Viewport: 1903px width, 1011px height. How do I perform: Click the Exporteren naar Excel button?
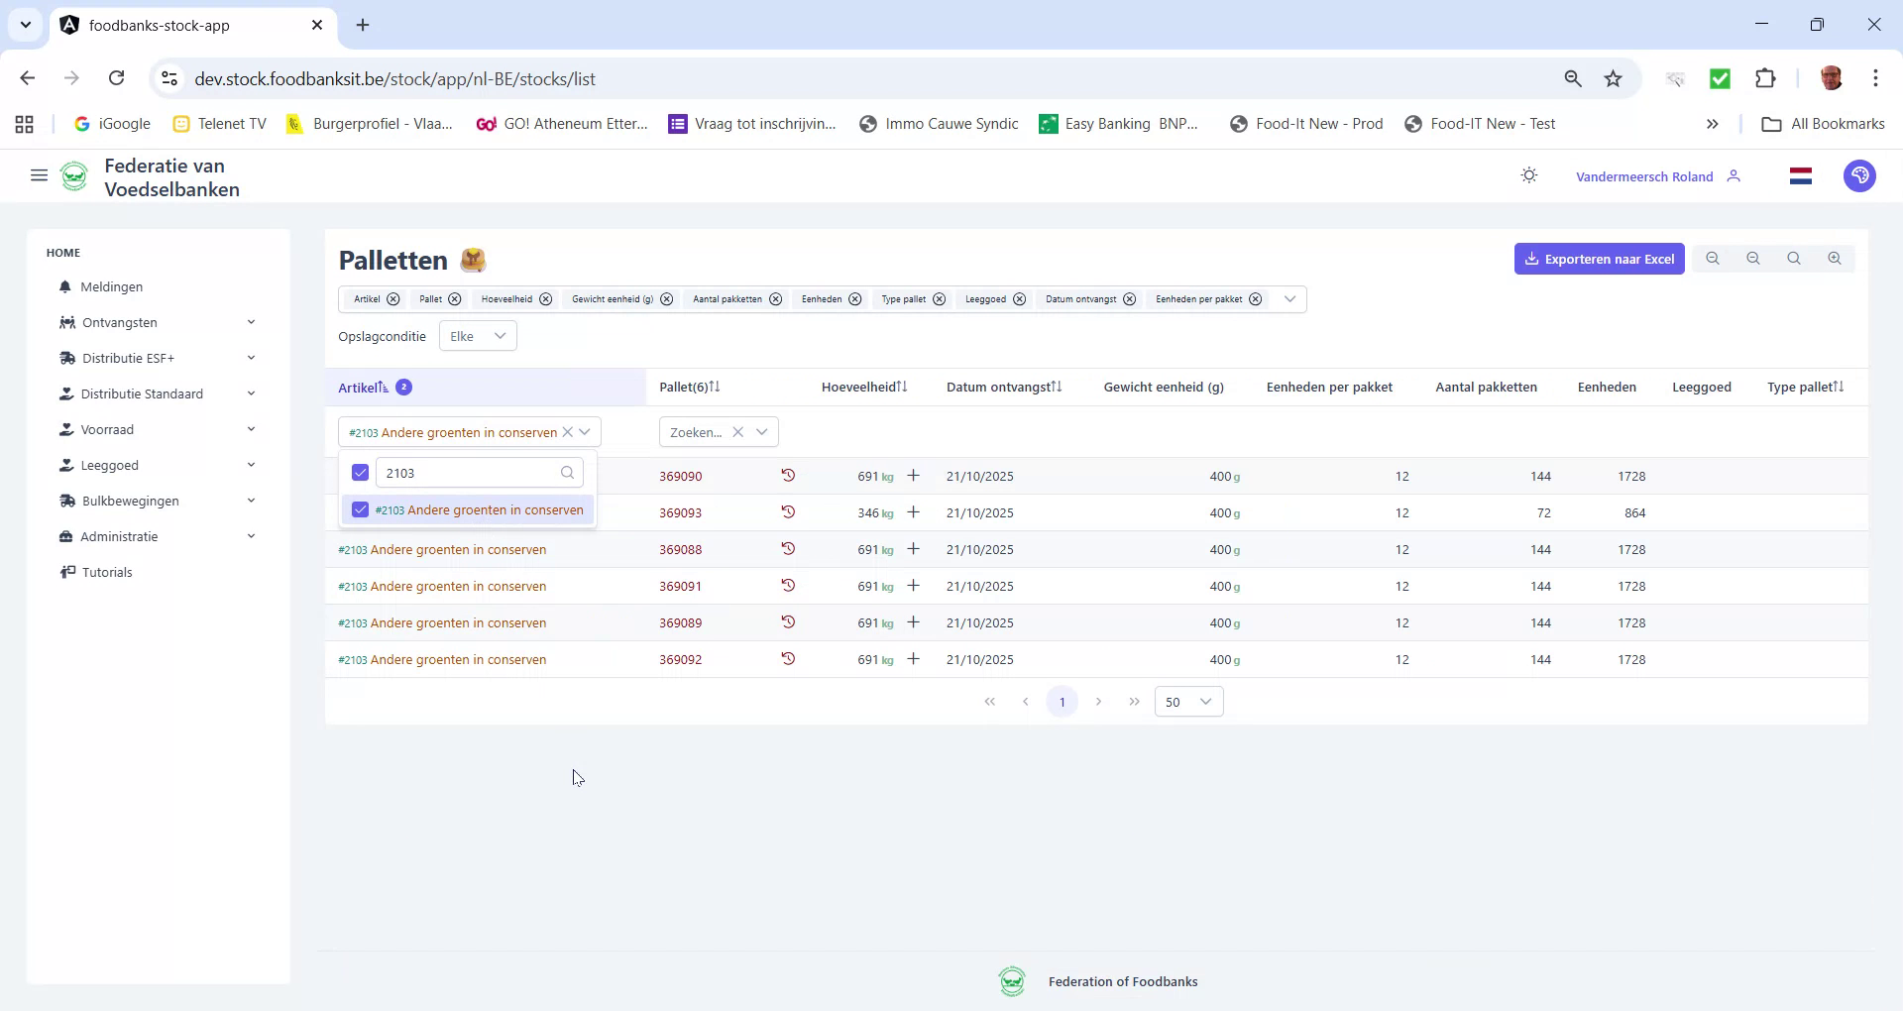[1599, 258]
